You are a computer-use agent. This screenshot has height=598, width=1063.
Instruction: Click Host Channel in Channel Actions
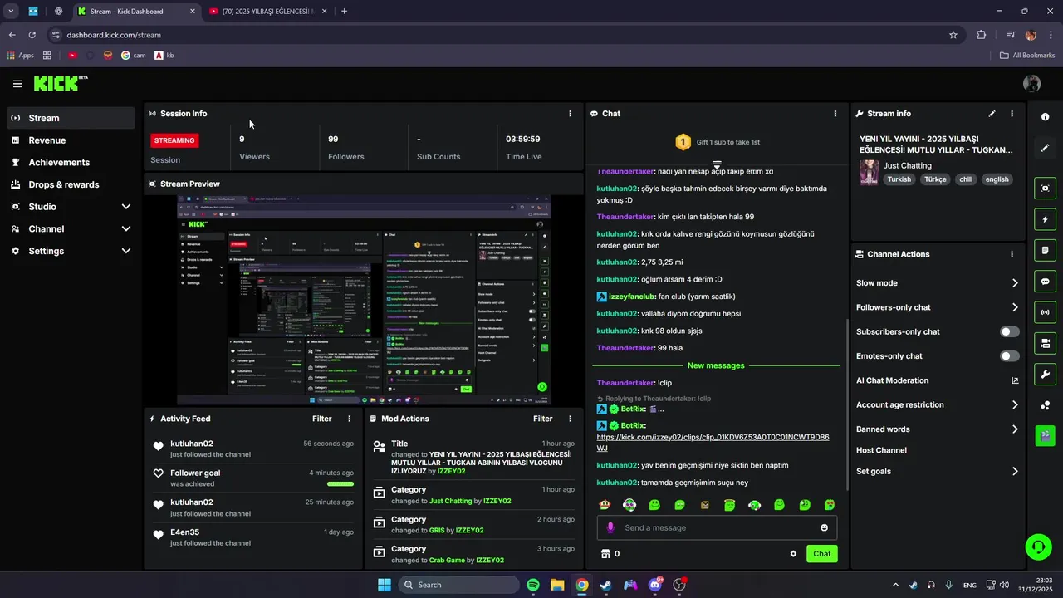881,450
